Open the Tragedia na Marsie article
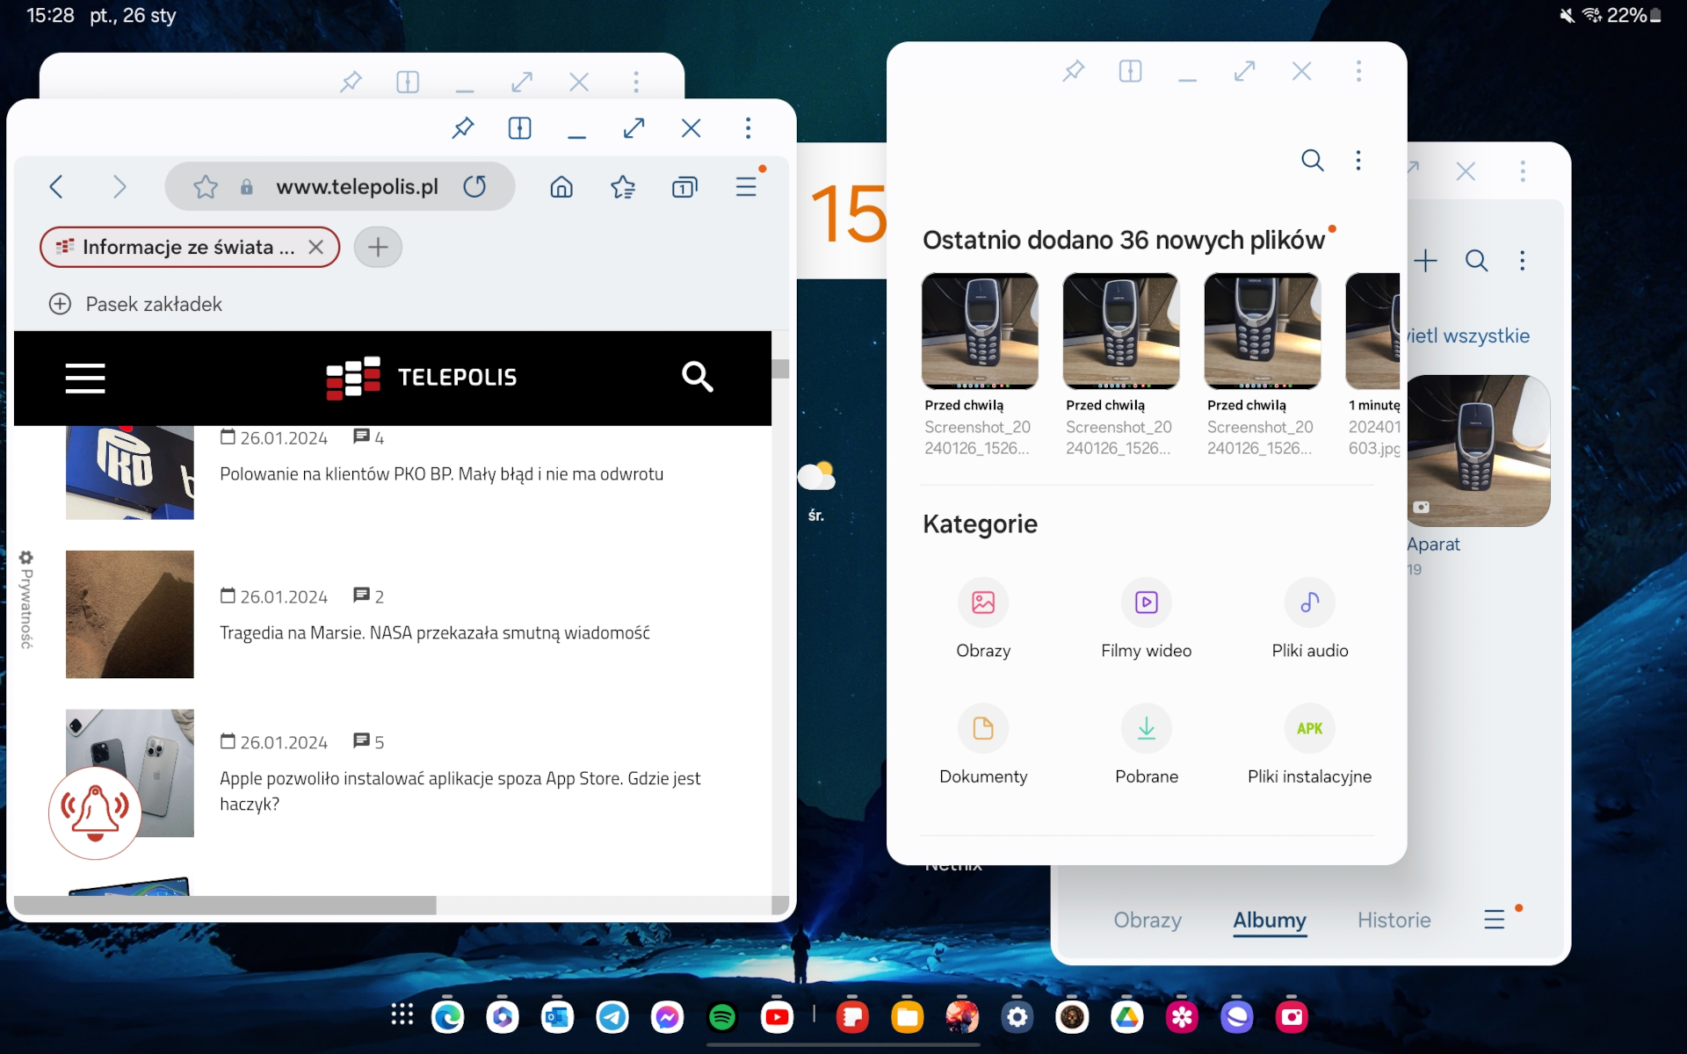The width and height of the screenshot is (1687, 1054). tap(434, 632)
